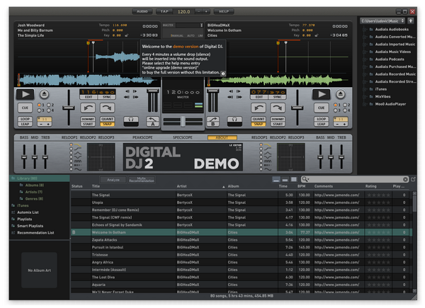Click the left deck jump-forward arrow button

click(x=108, y=108)
